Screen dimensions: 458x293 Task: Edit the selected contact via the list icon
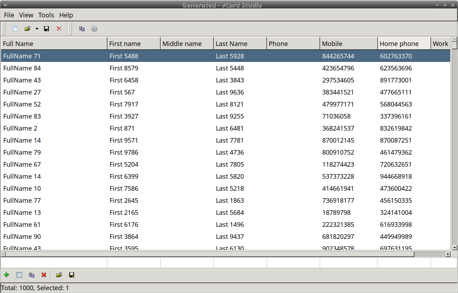[x=19, y=275]
